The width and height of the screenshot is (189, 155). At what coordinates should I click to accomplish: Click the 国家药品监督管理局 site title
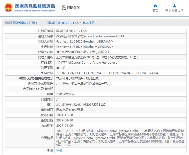coord(35,7)
